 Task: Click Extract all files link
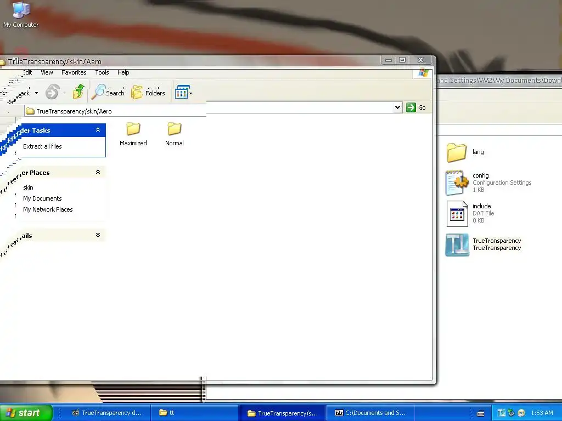pyautogui.click(x=42, y=146)
